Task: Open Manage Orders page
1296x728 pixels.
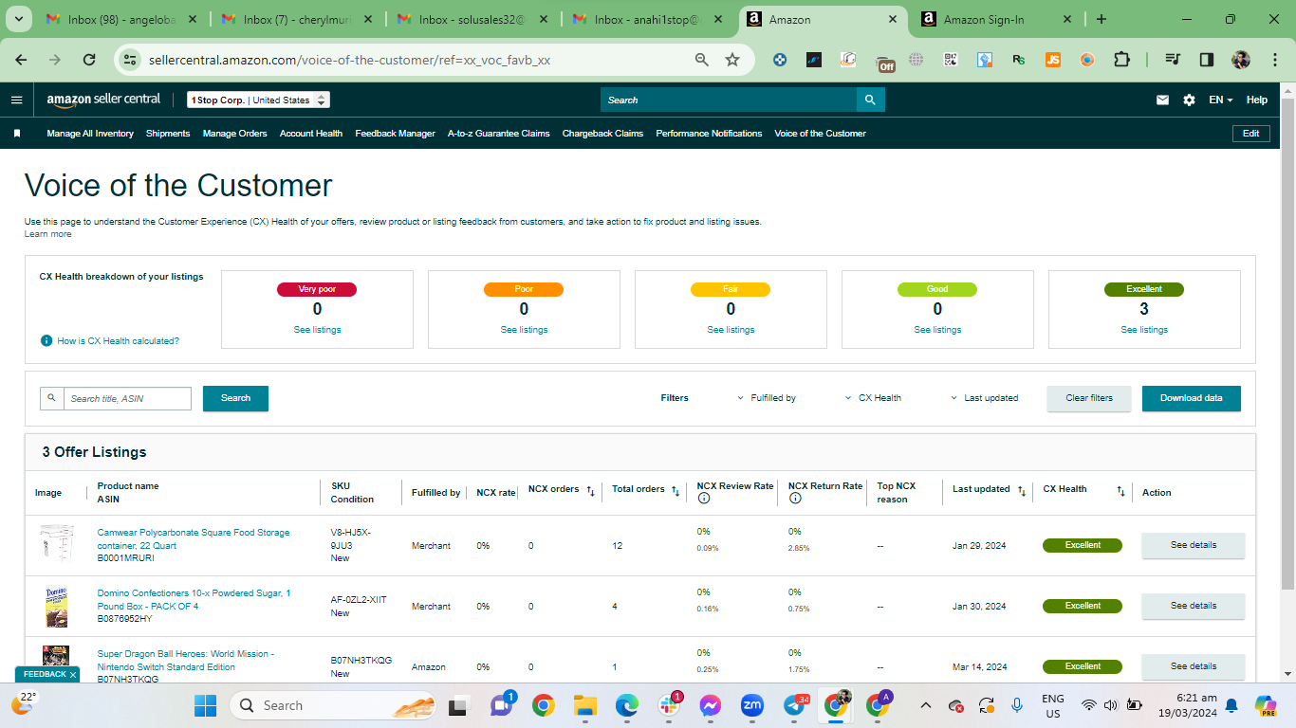Action: coord(234,134)
